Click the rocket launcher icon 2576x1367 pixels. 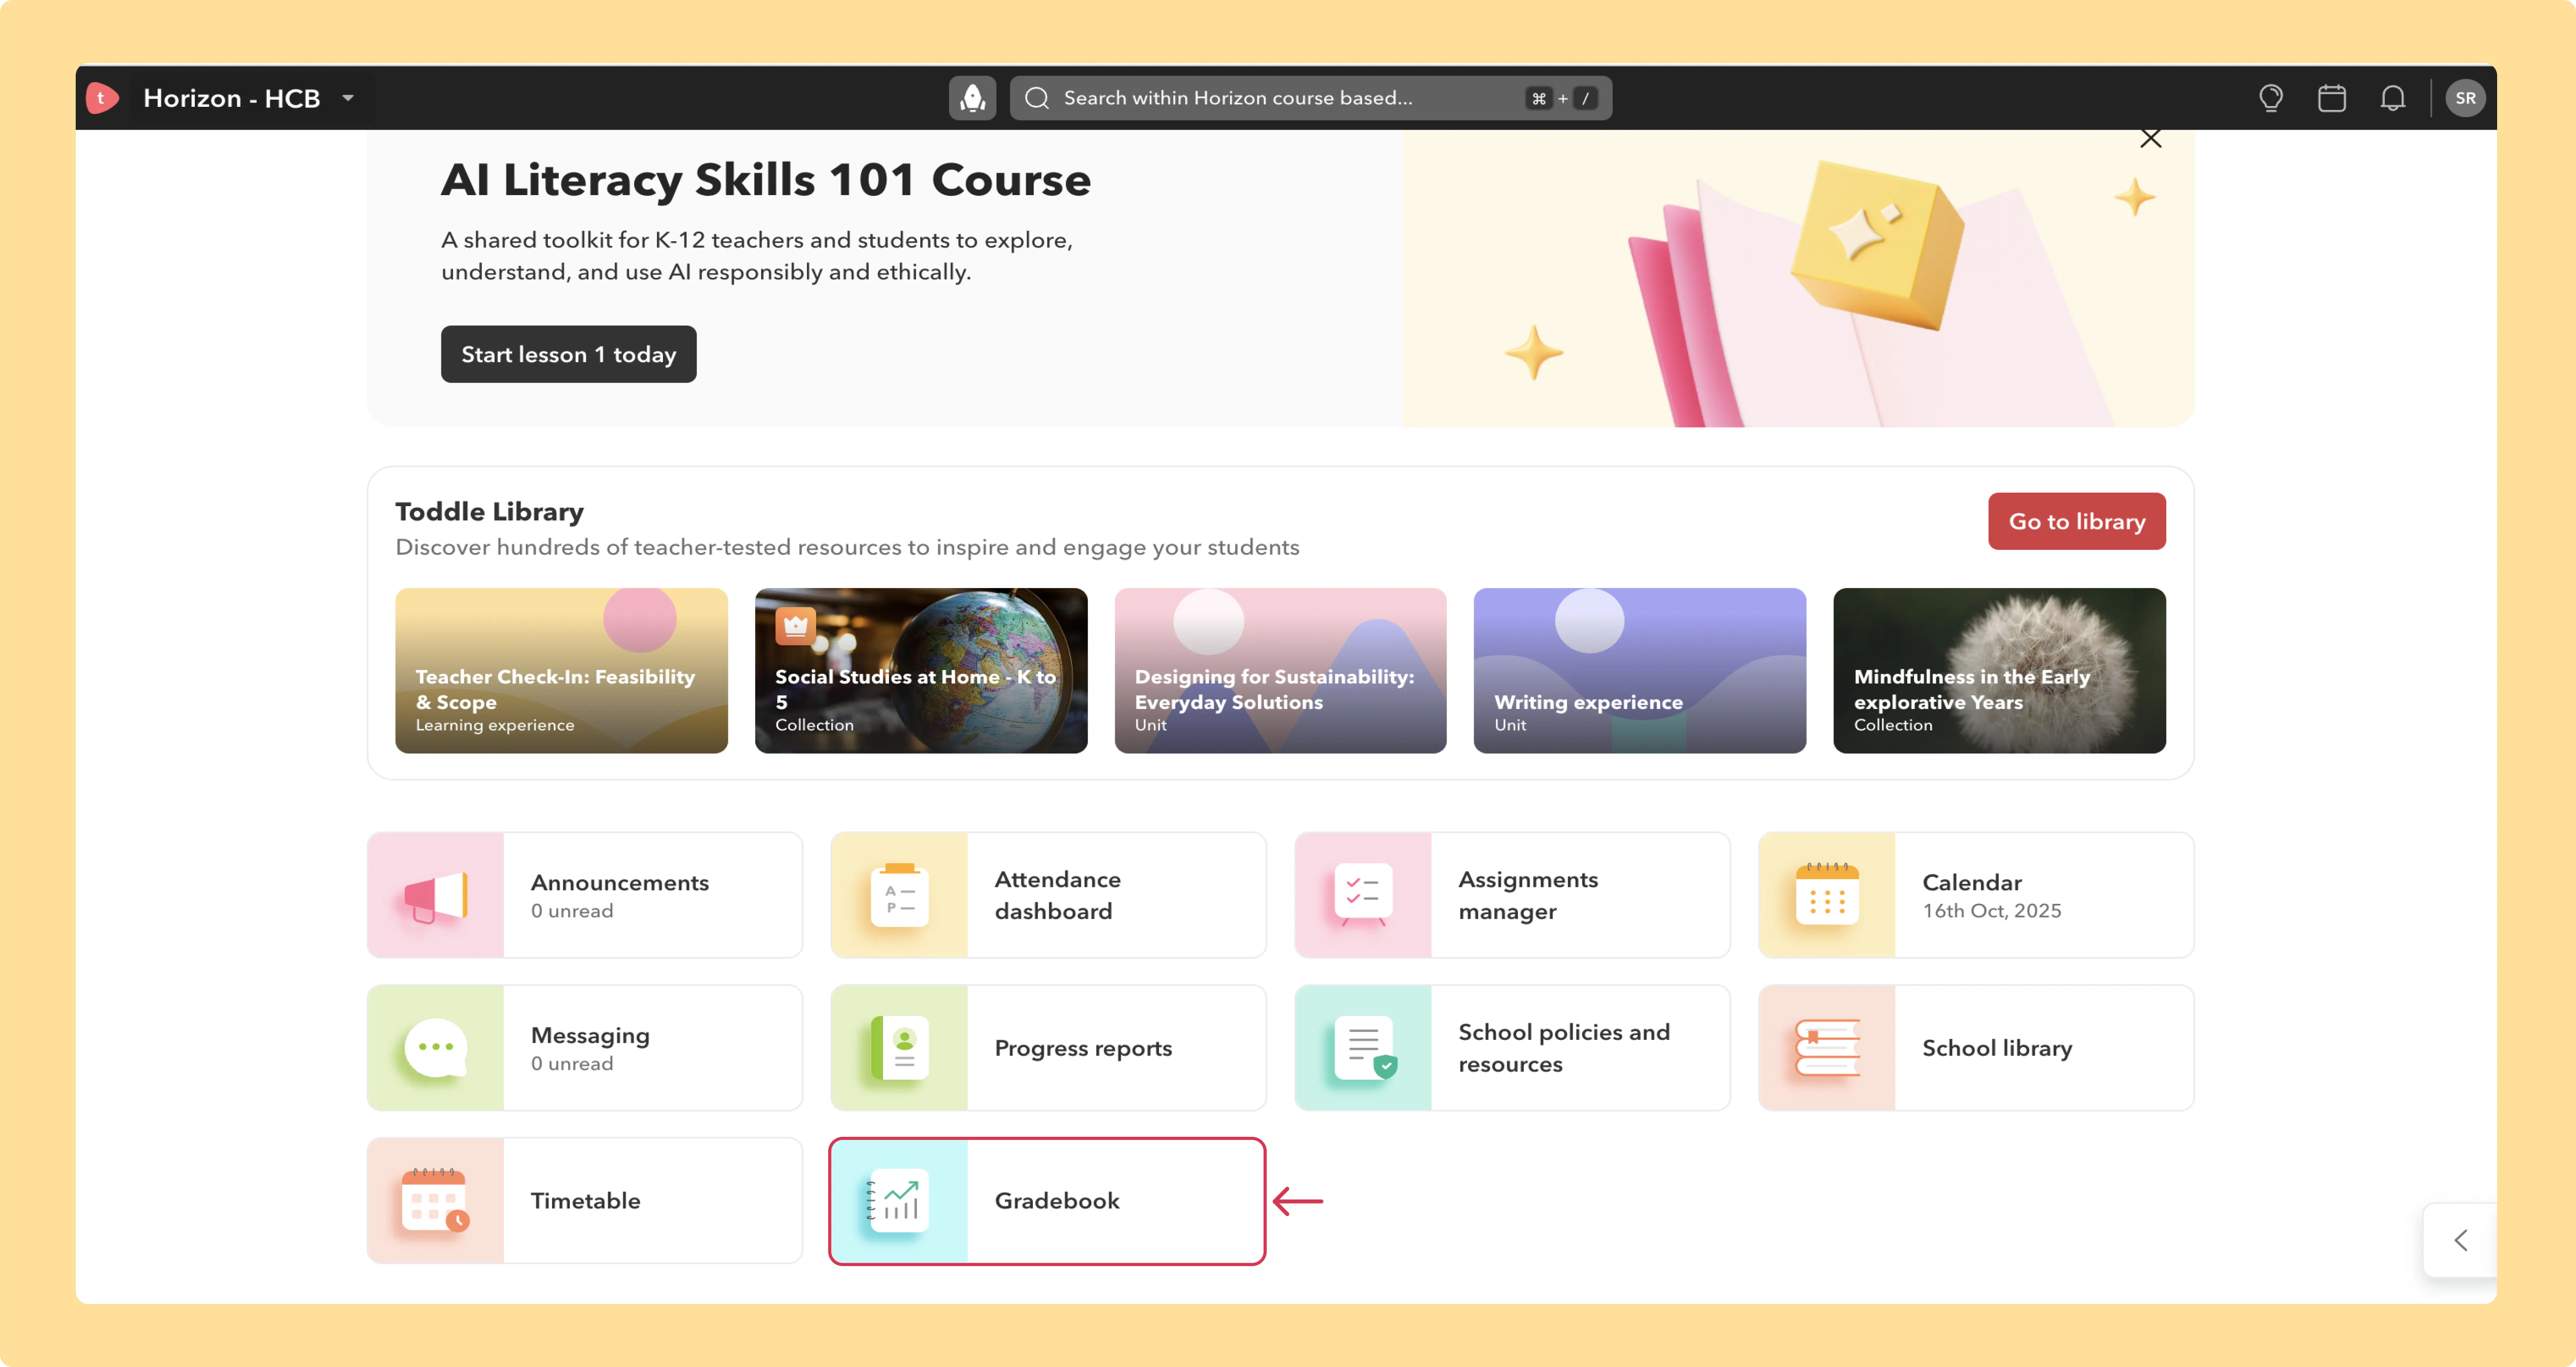(972, 98)
